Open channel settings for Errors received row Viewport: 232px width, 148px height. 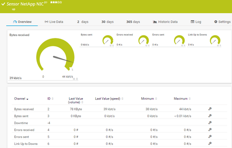pyautogui.click(x=210, y=130)
